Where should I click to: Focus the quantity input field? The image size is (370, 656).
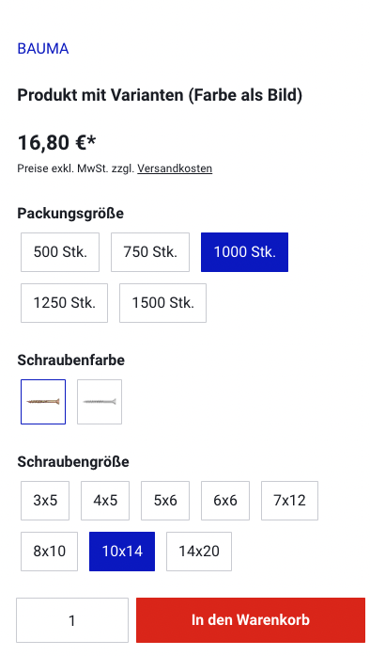coord(72,620)
